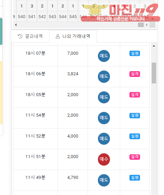Click red 매수 badge in 11시 51분 row
164x195 pixels.
coord(104,159)
